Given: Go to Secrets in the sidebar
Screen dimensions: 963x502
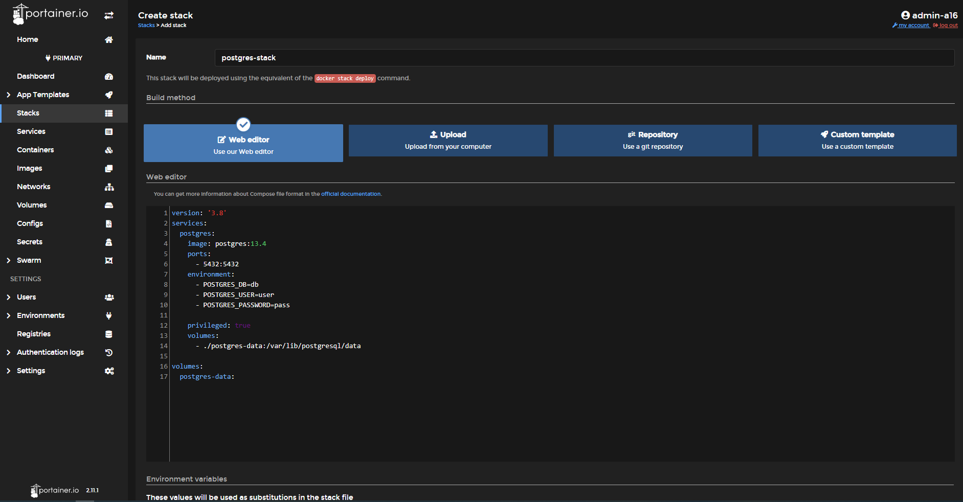Looking at the screenshot, I should point(30,242).
